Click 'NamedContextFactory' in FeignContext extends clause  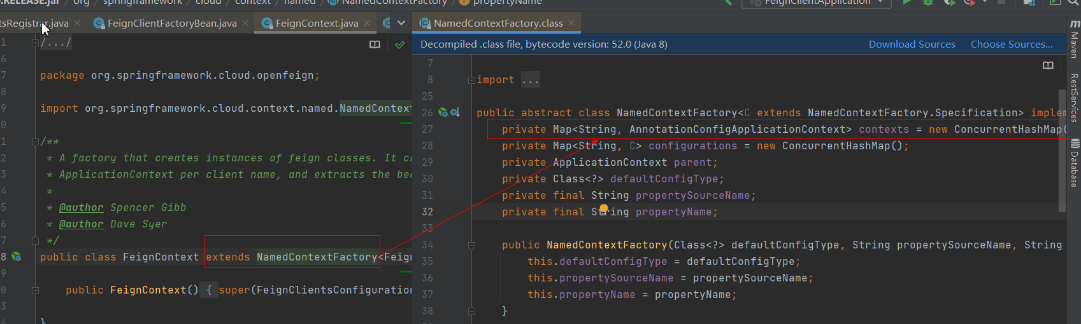tap(317, 257)
